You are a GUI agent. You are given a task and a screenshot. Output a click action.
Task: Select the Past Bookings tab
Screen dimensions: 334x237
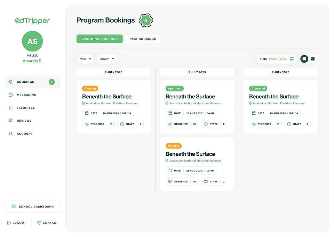[143, 39]
